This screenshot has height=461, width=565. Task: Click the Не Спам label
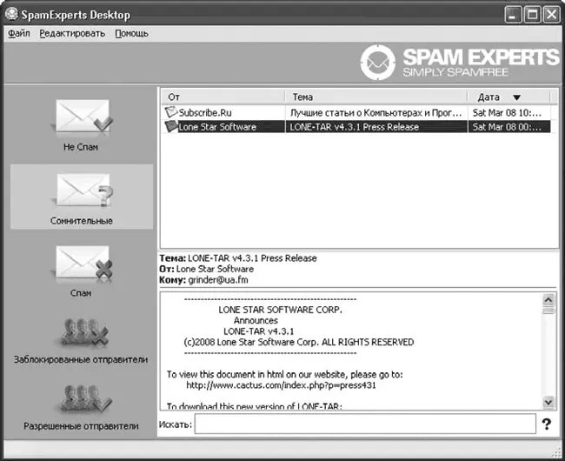[x=81, y=147]
